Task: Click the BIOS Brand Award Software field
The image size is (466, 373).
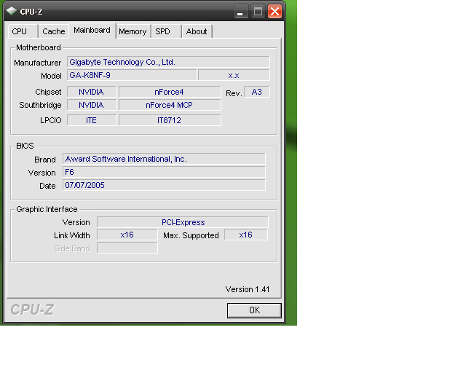Action: (164, 159)
